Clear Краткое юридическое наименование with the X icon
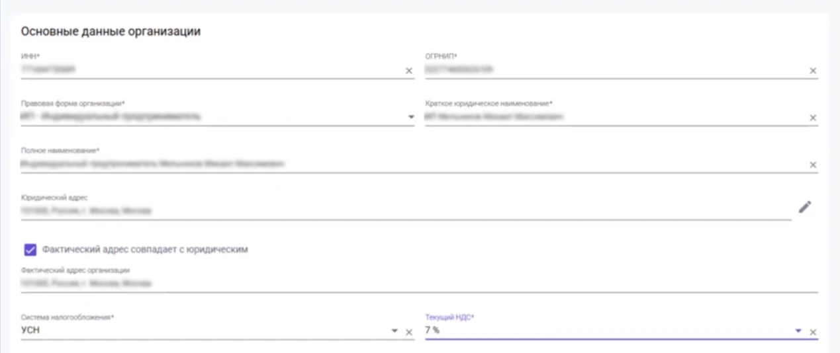Viewport: 840px width, 353px height. click(x=813, y=118)
